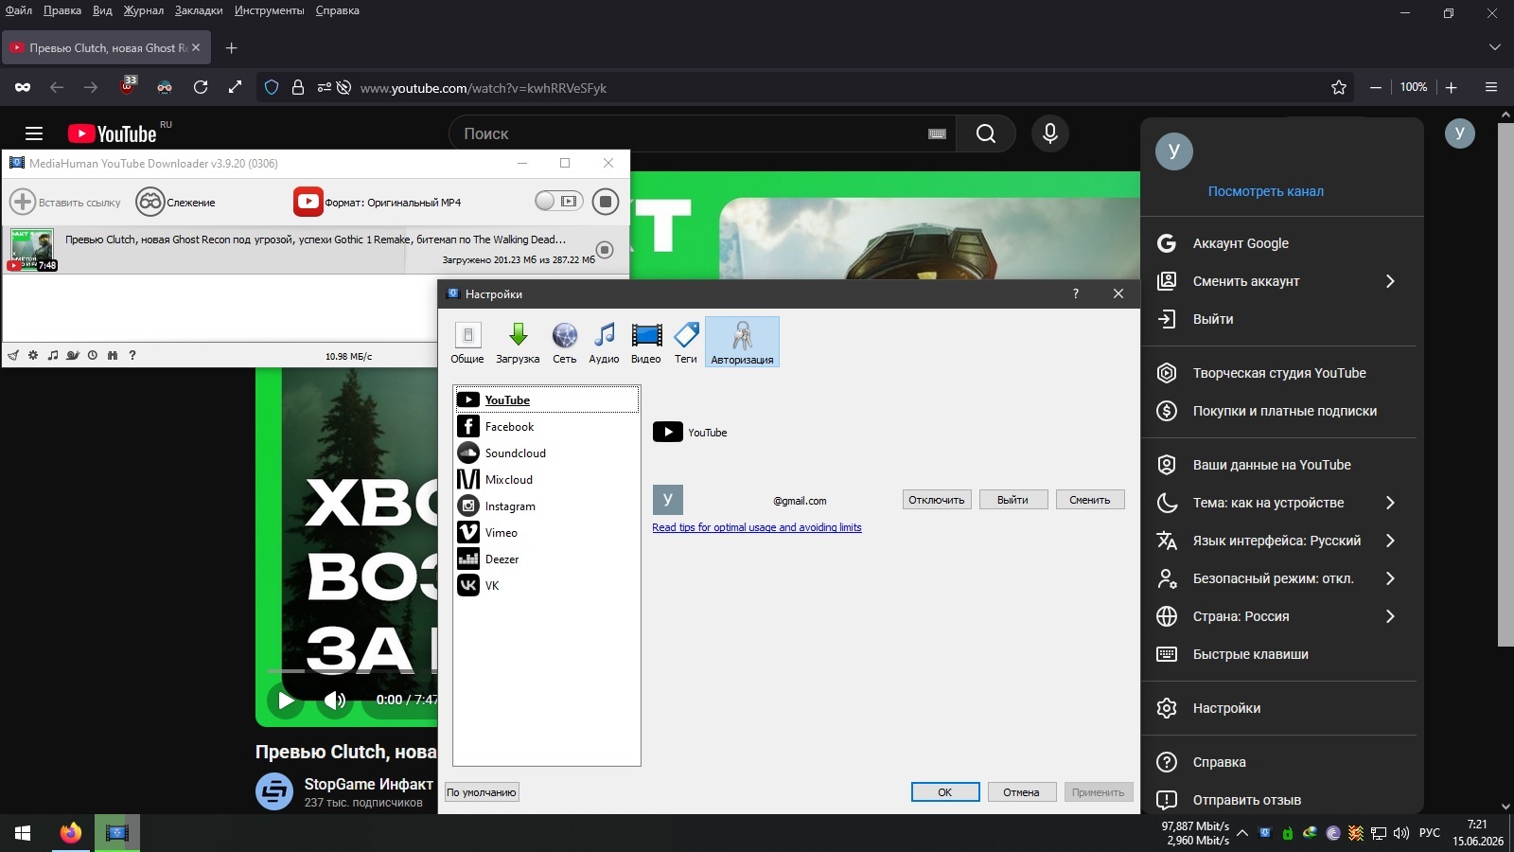Click the clear list broom icon

(13, 356)
